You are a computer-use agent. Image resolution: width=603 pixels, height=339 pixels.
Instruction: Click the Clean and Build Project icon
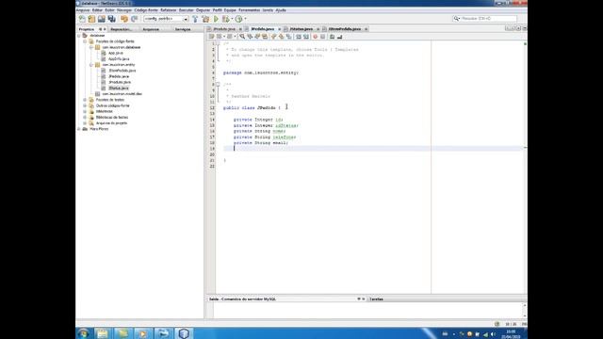point(205,19)
